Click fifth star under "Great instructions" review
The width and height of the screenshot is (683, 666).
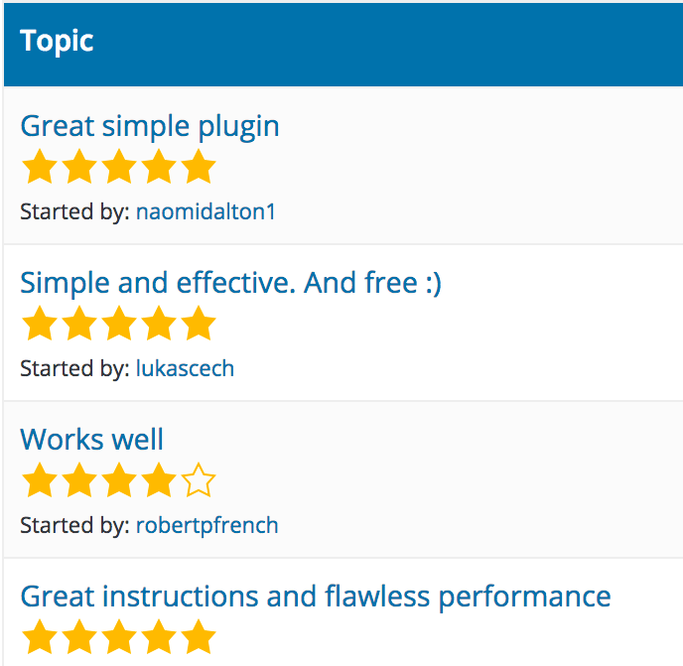pyautogui.click(x=199, y=637)
